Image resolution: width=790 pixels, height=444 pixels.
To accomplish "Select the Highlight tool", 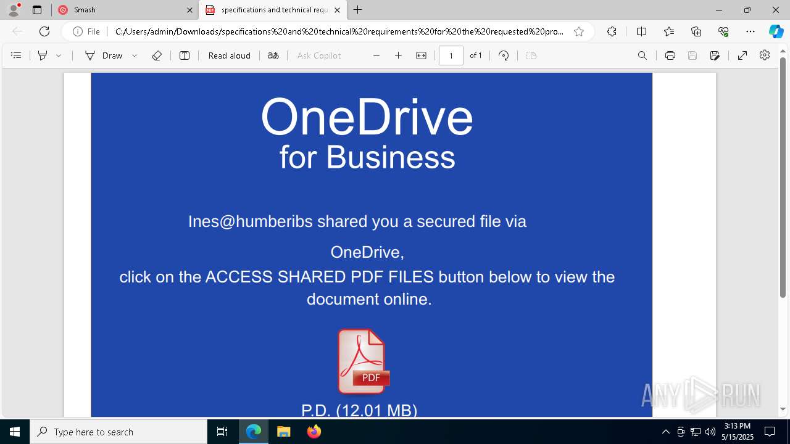I will (x=43, y=55).
